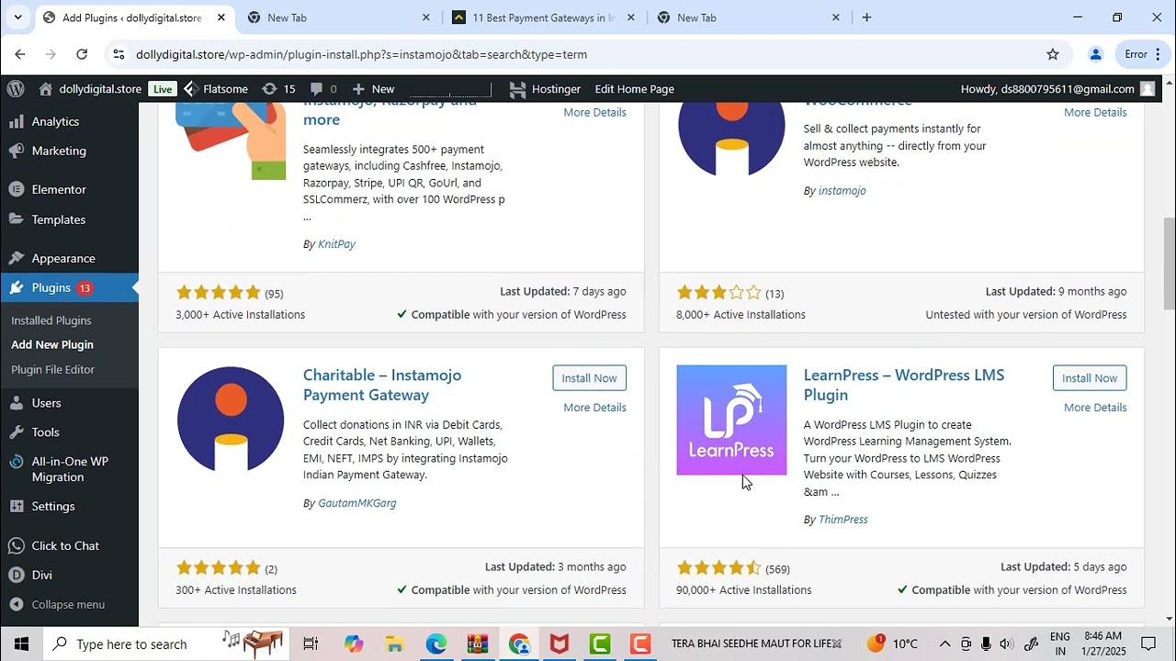Open Microsoft Edge from taskbar
This screenshot has height=661, width=1176.
click(x=435, y=644)
